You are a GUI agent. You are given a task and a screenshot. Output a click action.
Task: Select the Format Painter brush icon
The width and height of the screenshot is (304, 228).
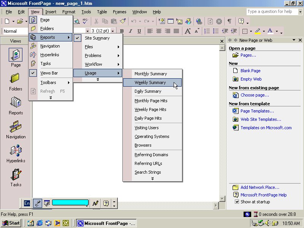point(123,21)
